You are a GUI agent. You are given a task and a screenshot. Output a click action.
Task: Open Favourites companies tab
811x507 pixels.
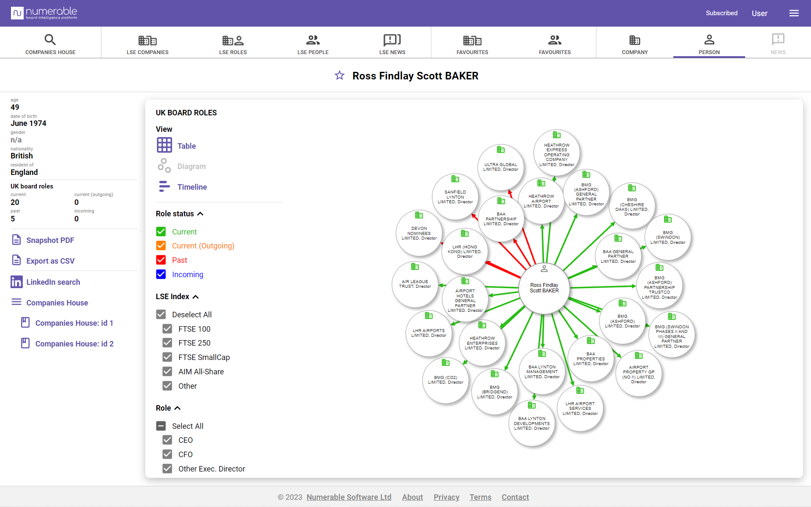[472, 44]
